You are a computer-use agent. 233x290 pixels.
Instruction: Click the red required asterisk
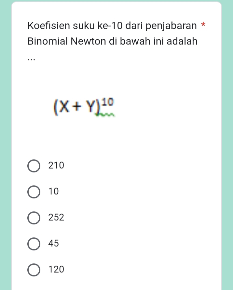pyautogui.click(x=204, y=25)
